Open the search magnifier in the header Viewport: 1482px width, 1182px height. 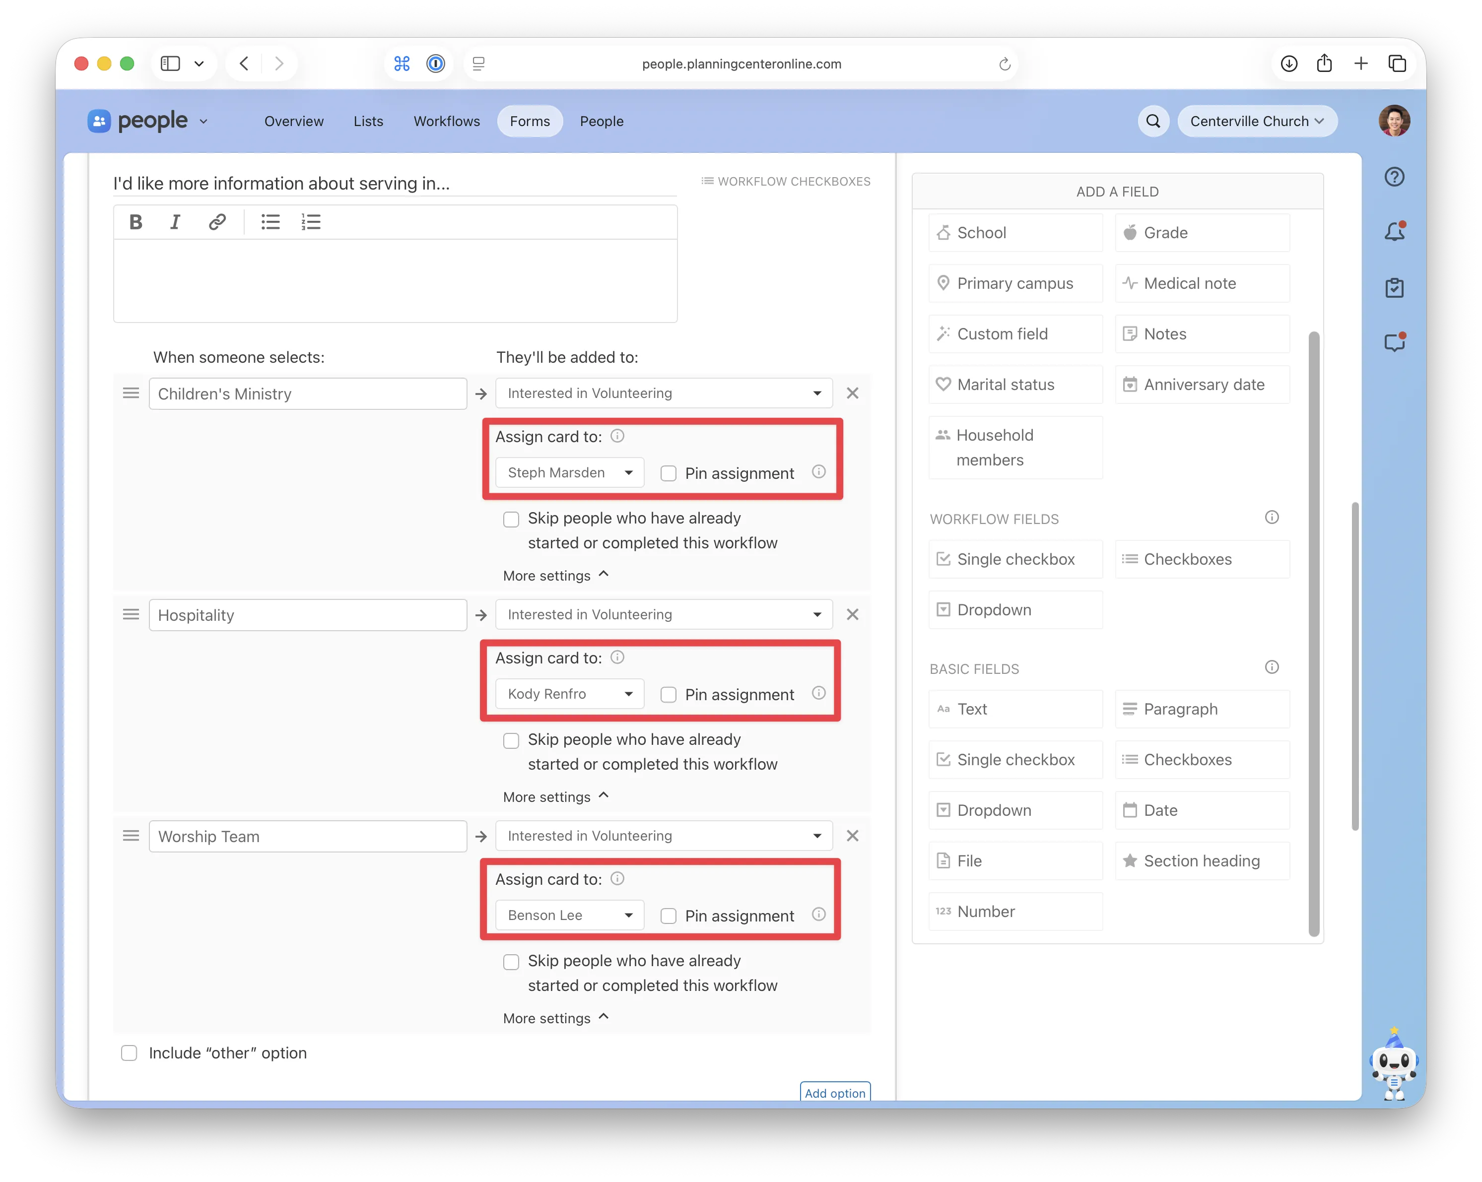[x=1153, y=121]
